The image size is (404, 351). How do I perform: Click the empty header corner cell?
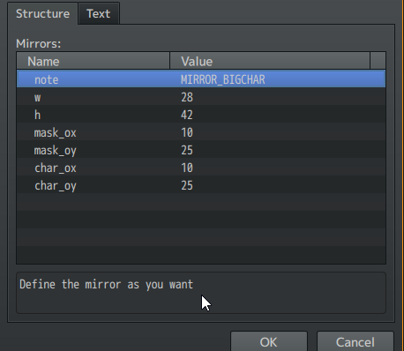click(x=378, y=61)
